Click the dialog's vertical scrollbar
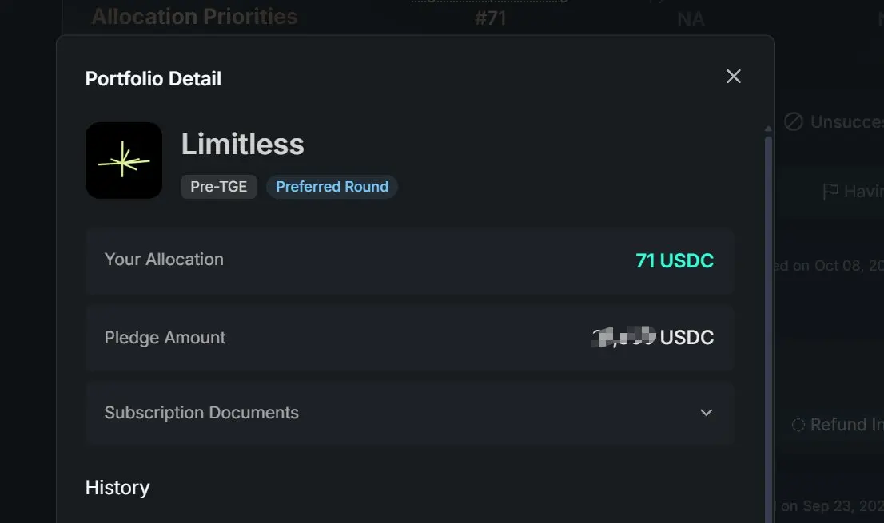 pos(769,319)
